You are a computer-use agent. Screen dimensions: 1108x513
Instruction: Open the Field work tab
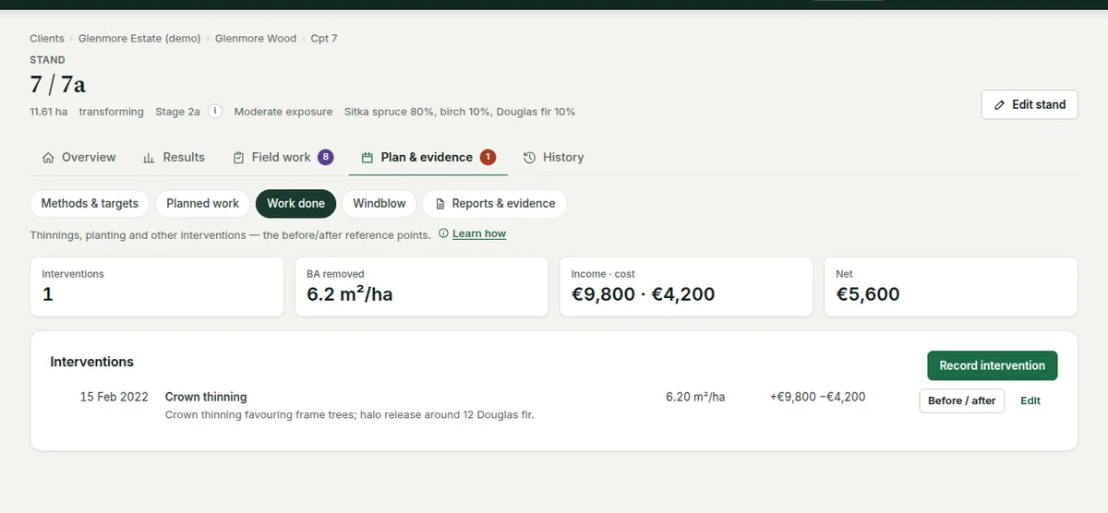[283, 158]
